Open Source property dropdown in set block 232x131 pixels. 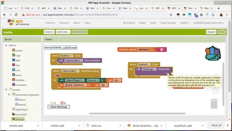(93, 80)
